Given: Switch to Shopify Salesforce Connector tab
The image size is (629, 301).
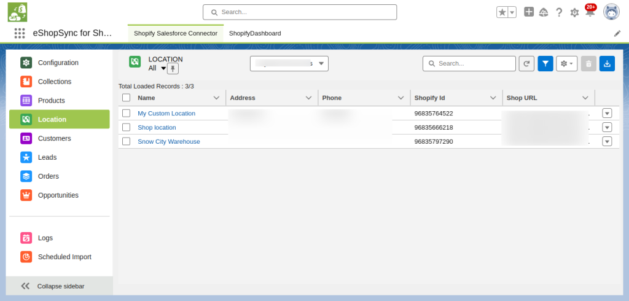Looking at the screenshot, I should click(176, 33).
